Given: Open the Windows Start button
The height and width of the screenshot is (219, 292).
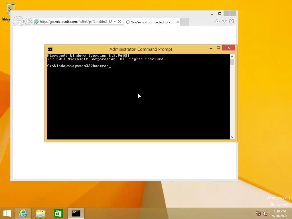Looking at the screenshot, I should (7, 213).
